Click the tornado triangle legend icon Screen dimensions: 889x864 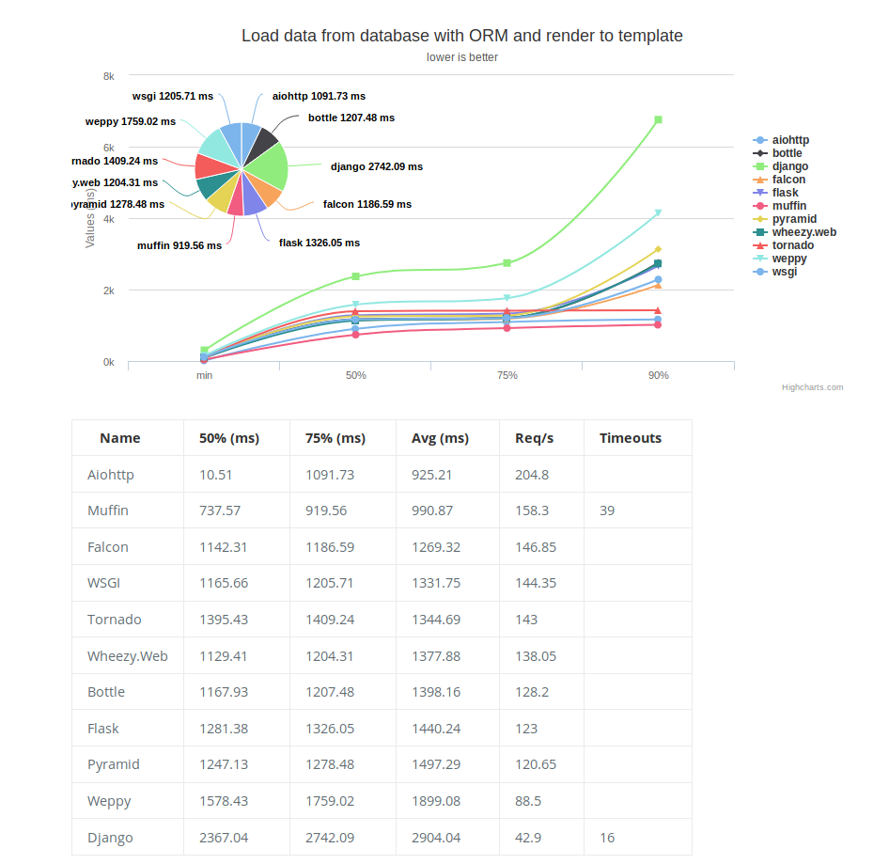[759, 245]
